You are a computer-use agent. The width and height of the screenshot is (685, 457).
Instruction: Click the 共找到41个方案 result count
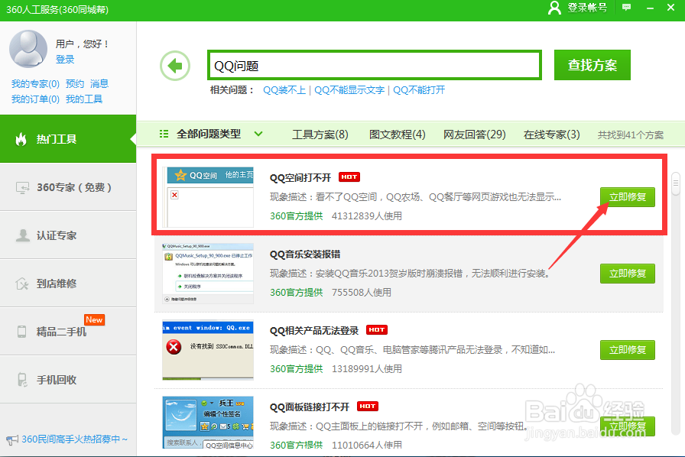631,135
